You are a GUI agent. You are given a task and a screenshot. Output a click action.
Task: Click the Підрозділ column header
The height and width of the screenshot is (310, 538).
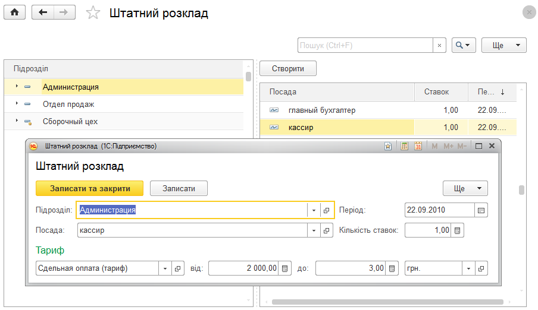coord(124,68)
